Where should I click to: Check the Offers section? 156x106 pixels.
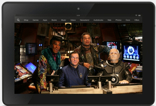click(137, 20)
